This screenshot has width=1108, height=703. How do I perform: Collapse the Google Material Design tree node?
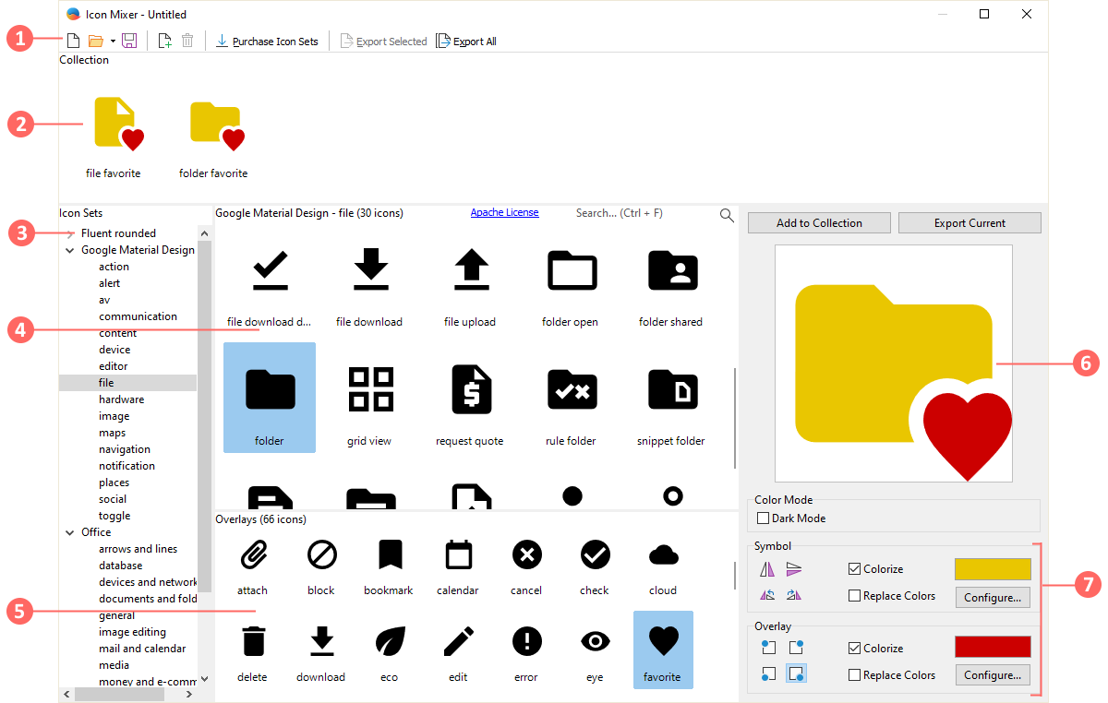[70, 250]
